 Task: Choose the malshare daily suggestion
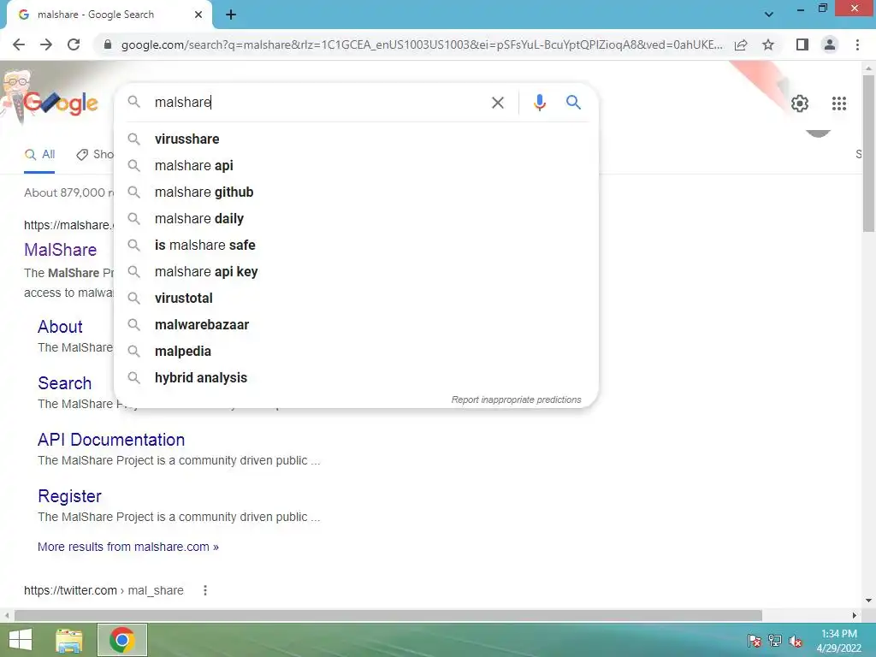click(x=356, y=218)
